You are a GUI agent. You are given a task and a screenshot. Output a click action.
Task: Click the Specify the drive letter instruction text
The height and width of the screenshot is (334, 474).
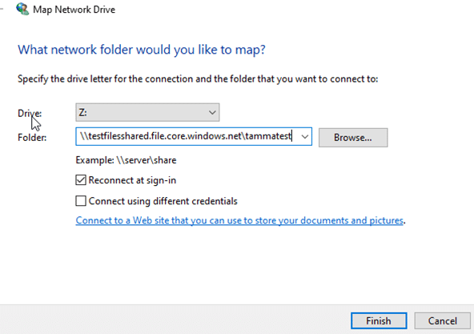coord(198,79)
